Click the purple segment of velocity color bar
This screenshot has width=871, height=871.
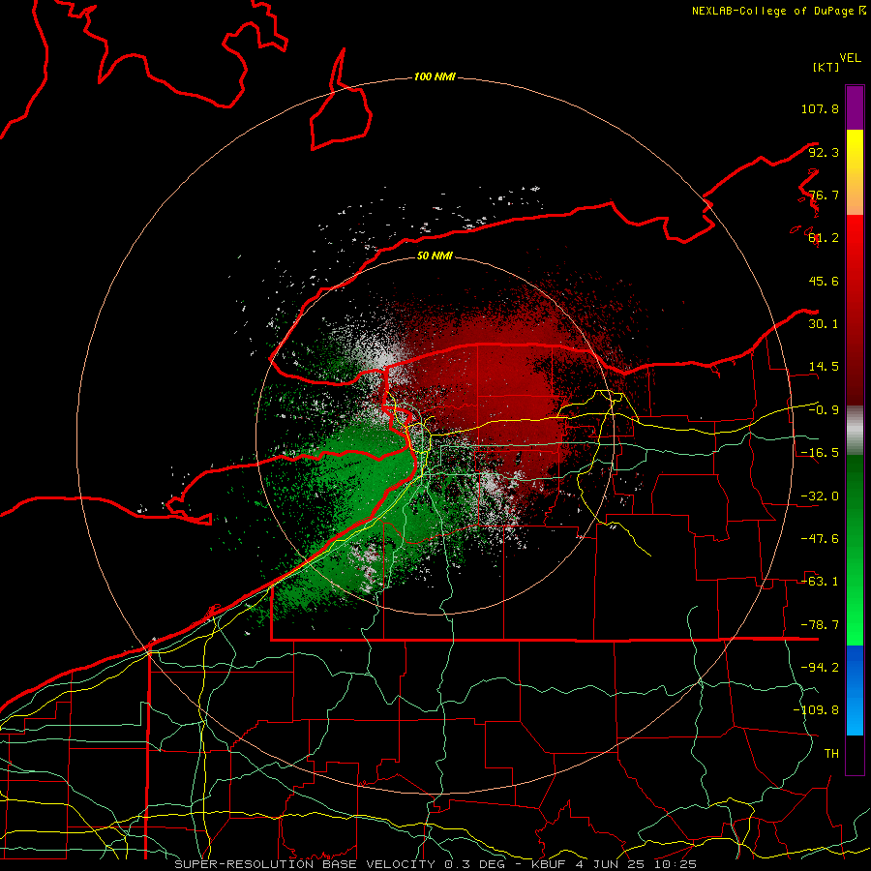pos(855,107)
